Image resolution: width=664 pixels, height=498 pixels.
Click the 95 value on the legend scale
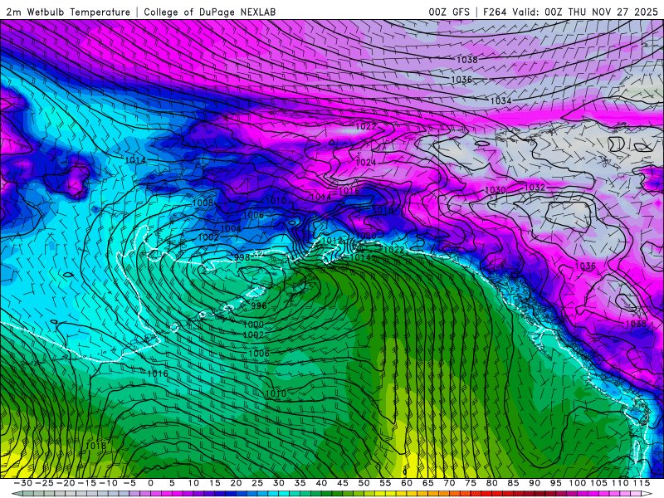coord(555,483)
